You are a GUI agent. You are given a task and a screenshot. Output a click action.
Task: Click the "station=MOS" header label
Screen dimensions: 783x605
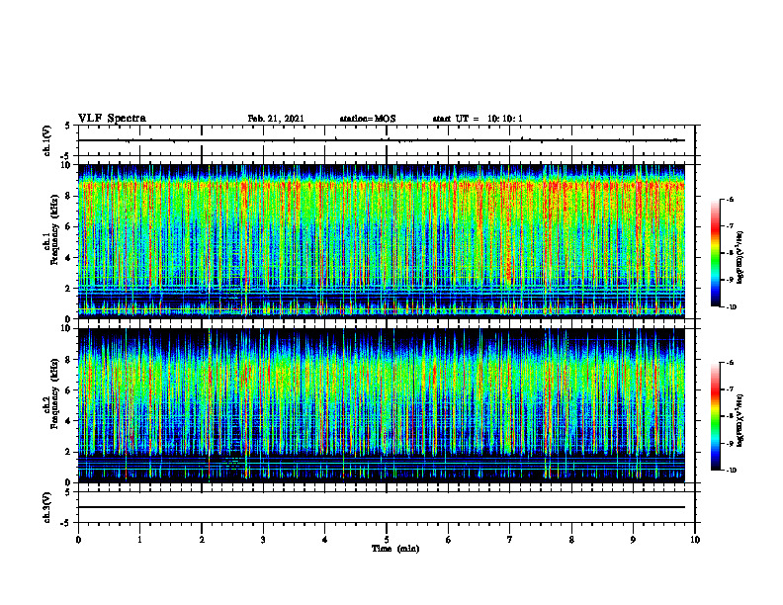coord(368,119)
